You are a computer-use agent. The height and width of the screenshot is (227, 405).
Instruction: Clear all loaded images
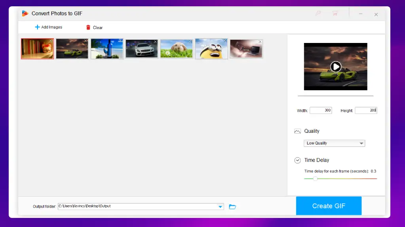(x=94, y=27)
